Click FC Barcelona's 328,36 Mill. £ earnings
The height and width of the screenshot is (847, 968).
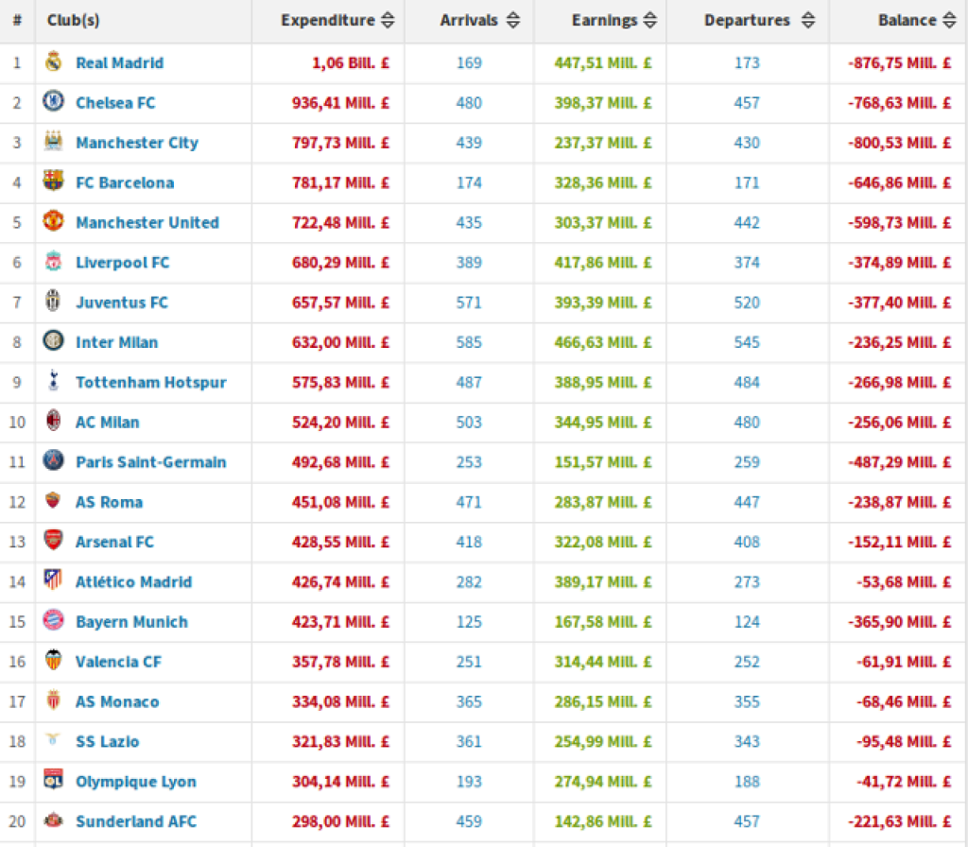coord(603,182)
